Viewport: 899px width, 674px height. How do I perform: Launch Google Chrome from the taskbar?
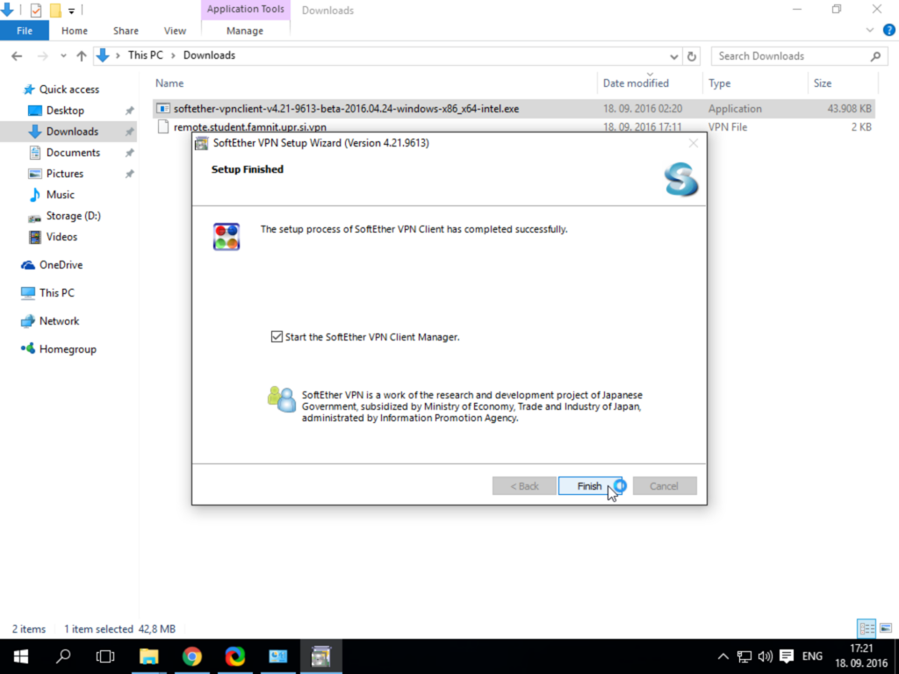(192, 656)
